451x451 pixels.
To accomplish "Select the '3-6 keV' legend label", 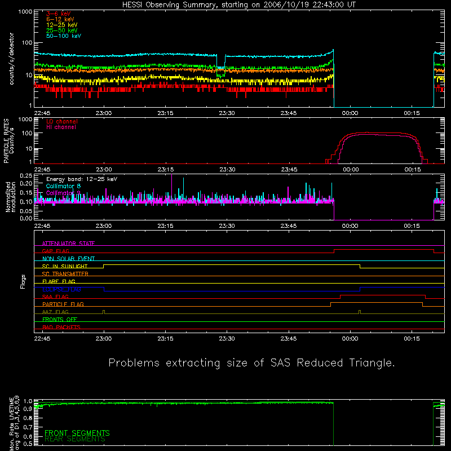I will (x=58, y=14).
